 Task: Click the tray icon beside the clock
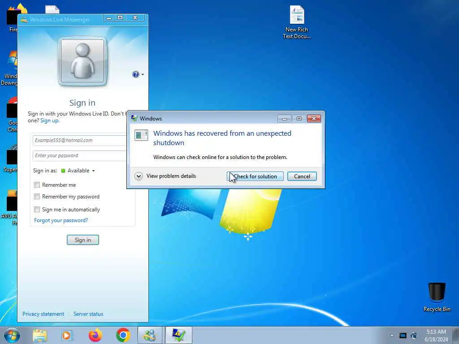click(x=414, y=336)
